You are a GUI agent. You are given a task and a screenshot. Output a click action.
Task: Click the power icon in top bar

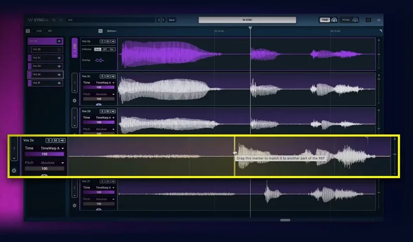click(x=369, y=20)
